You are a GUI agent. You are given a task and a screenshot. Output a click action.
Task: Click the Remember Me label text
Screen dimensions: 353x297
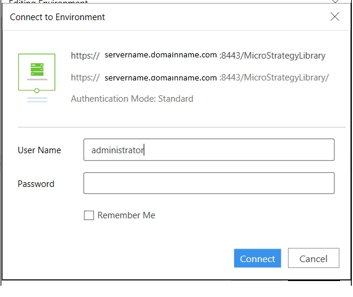coord(127,215)
